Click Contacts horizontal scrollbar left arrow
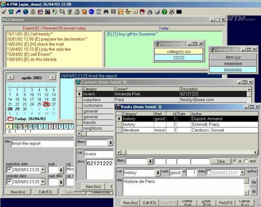 click(x=79, y=133)
